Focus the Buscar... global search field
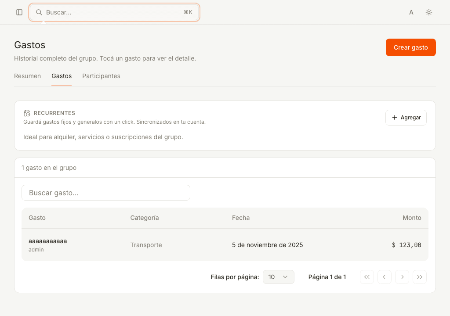Image resolution: width=450 pixels, height=316 pixels. coord(114,12)
